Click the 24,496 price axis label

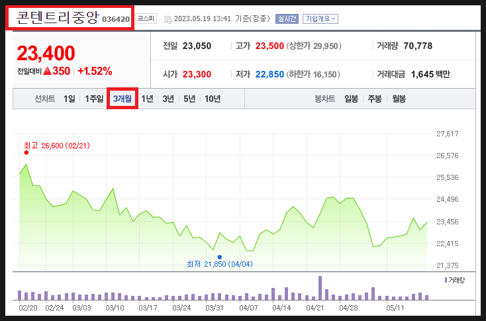pyautogui.click(x=447, y=199)
